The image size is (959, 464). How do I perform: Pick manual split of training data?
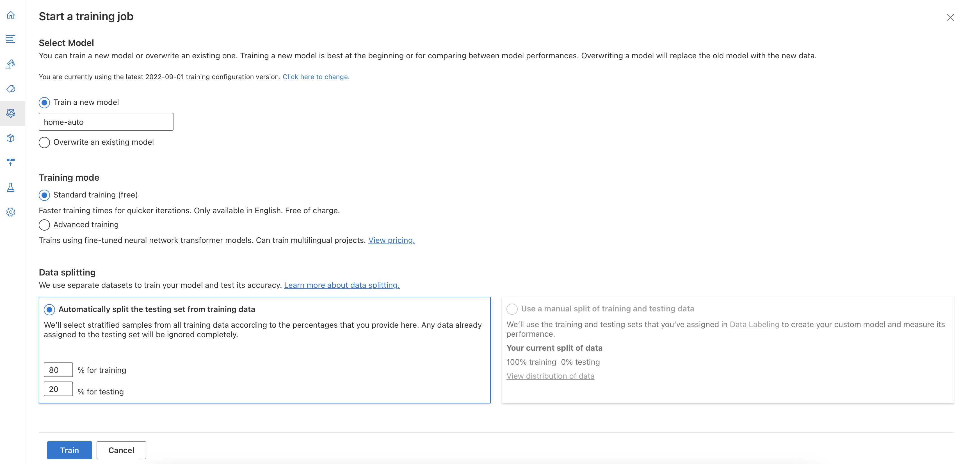[512, 309]
